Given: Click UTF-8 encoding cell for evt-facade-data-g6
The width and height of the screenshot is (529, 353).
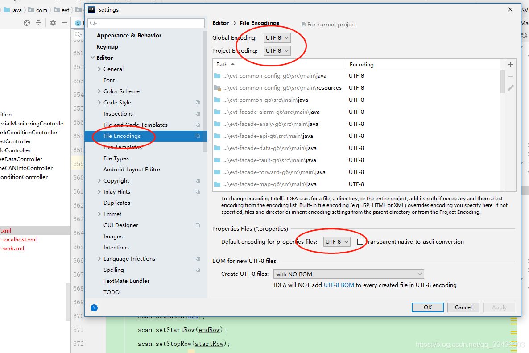Looking at the screenshot, I should [356, 148].
